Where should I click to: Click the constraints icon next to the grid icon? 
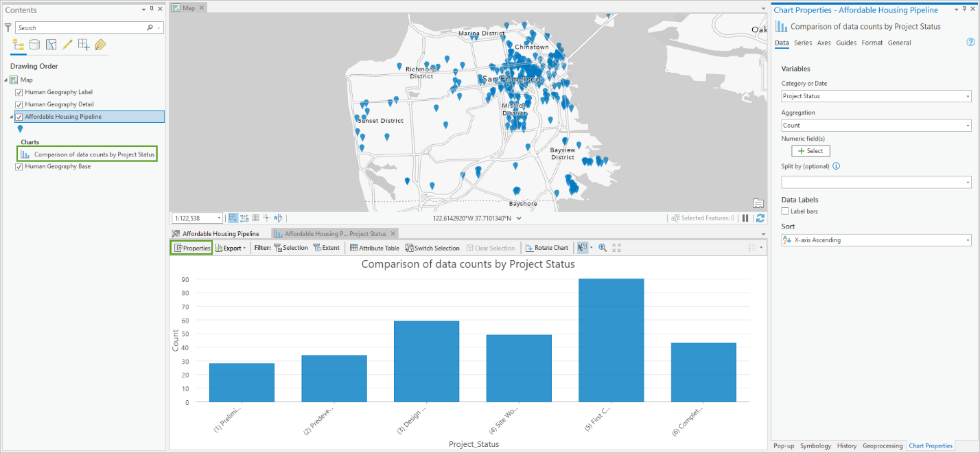[266, 218]
